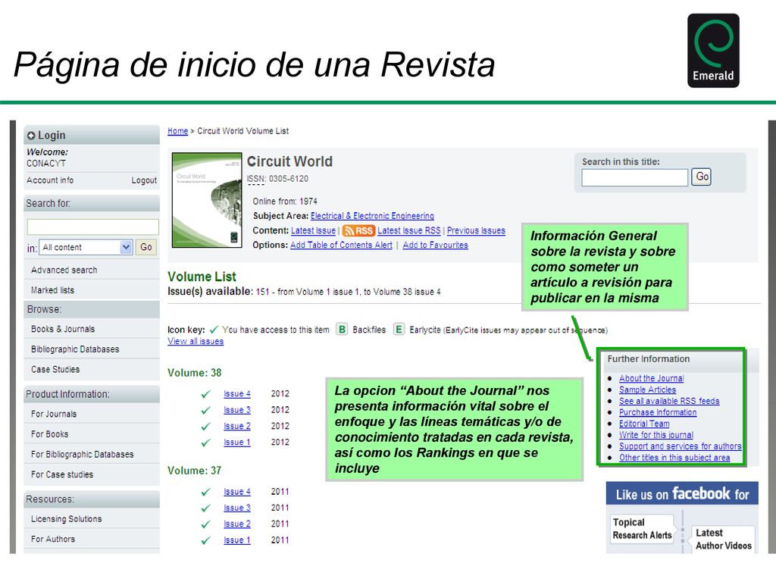This screenshot has width=776, height=582.
Task: Expand the Login plus icon
Action: coord(31,136)
